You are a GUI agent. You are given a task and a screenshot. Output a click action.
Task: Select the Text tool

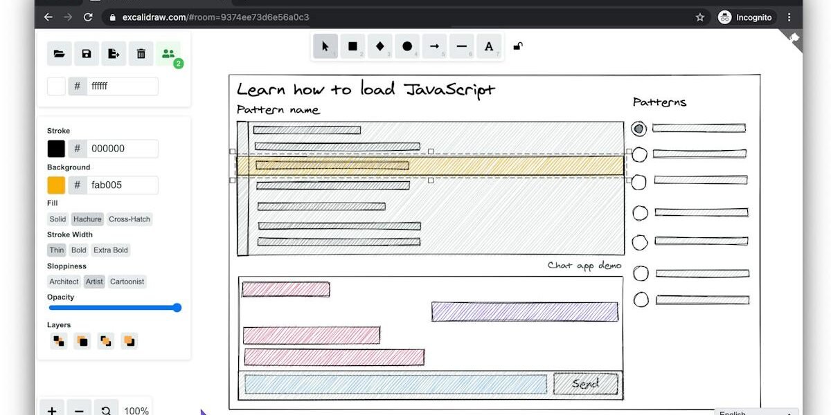point(489,47)
